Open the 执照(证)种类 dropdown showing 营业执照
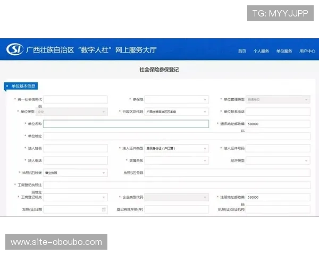The height and width of the screenshot is (255, 319). 75,173
